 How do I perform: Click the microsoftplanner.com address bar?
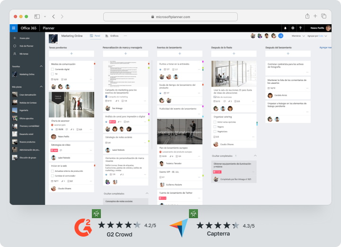[x=170, y=17]
